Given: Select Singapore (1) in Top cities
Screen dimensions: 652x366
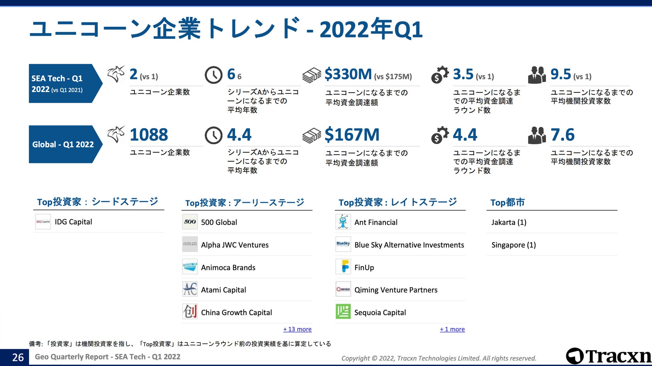Looking at the screenshot, I should (513, 245).
